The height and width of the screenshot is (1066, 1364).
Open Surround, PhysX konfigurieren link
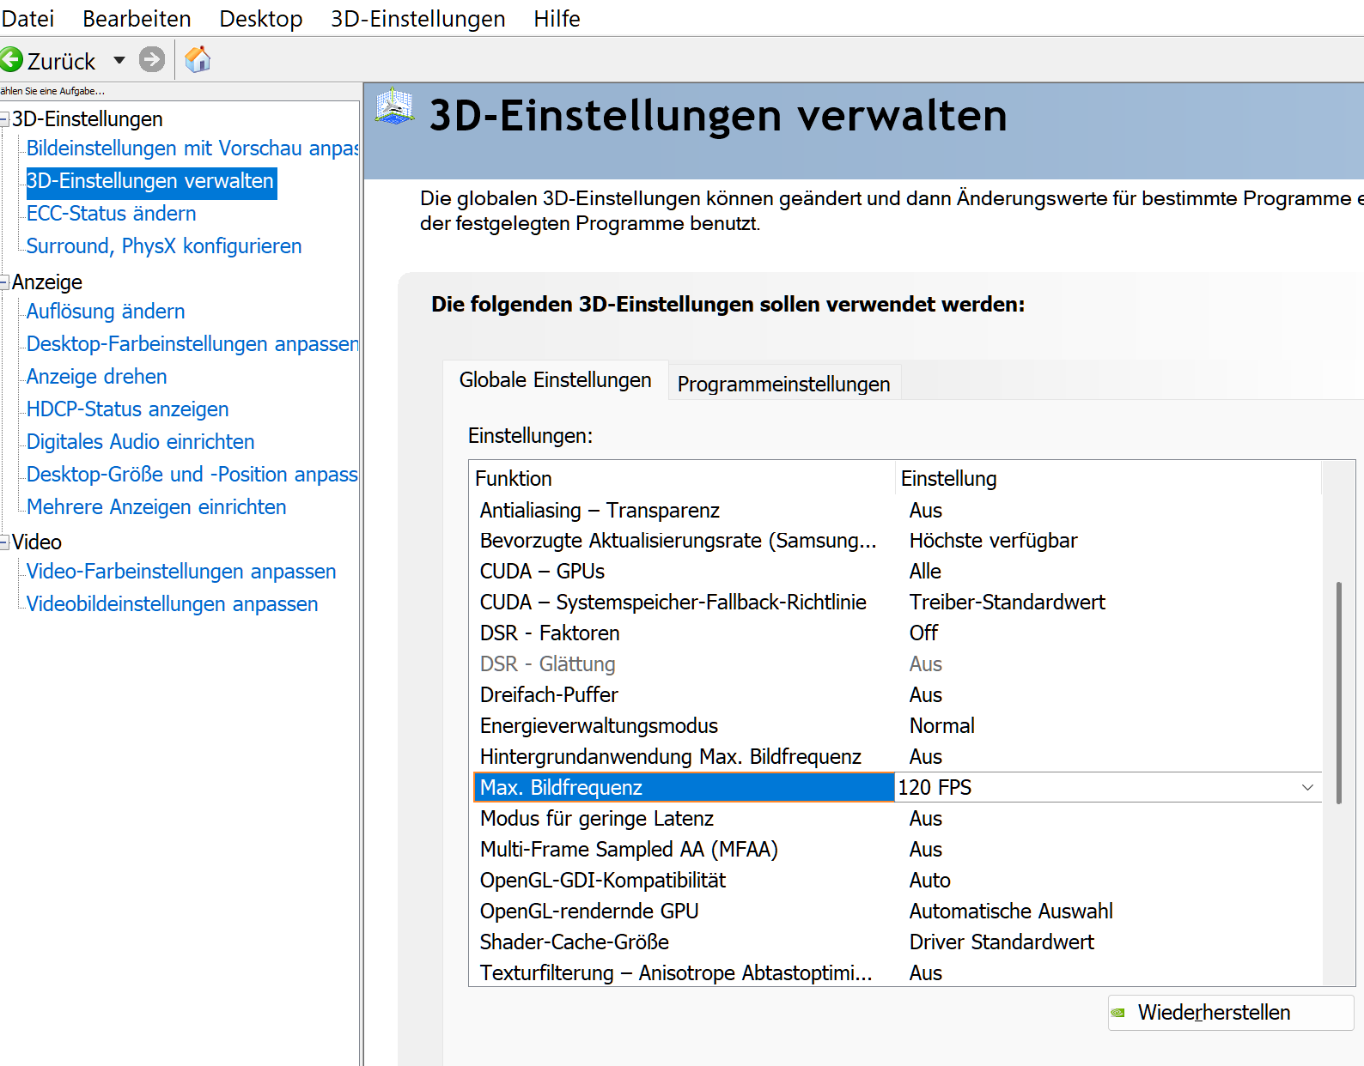point(164,246)
